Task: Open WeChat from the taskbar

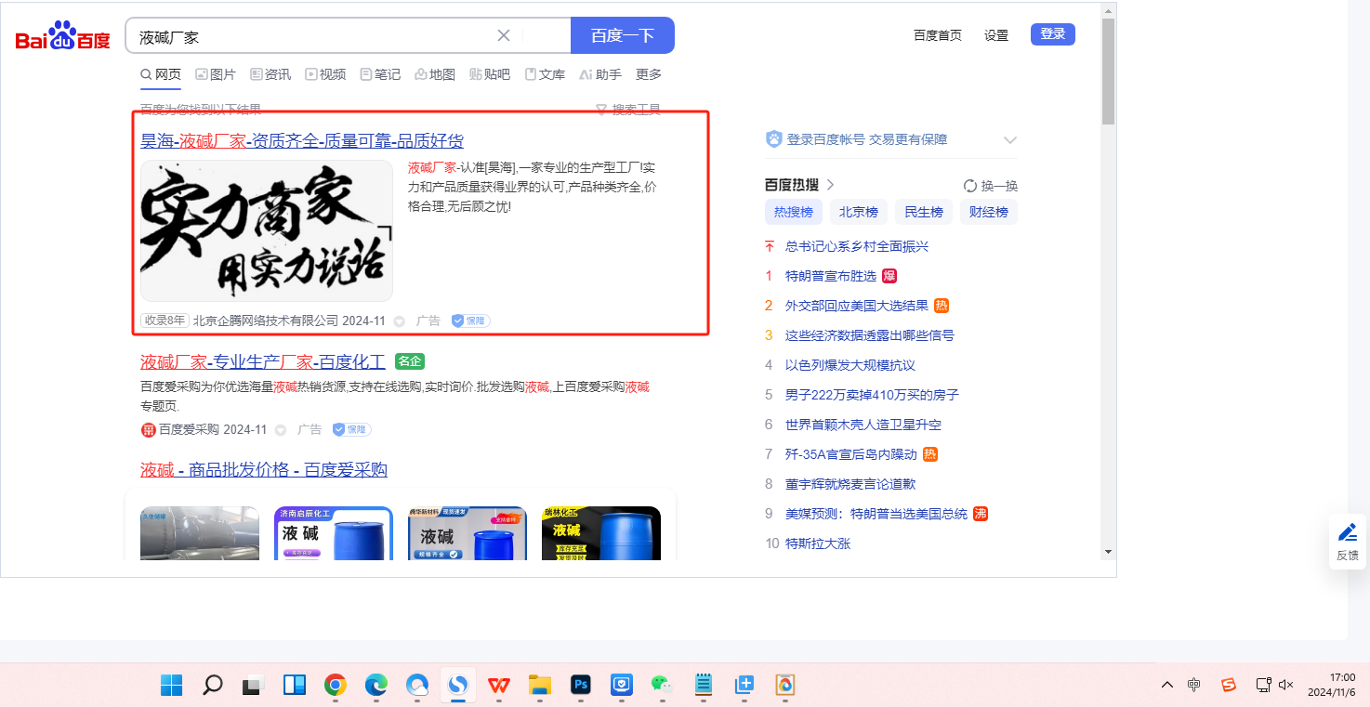Action: pyautogui.click(x=662, y=686)
